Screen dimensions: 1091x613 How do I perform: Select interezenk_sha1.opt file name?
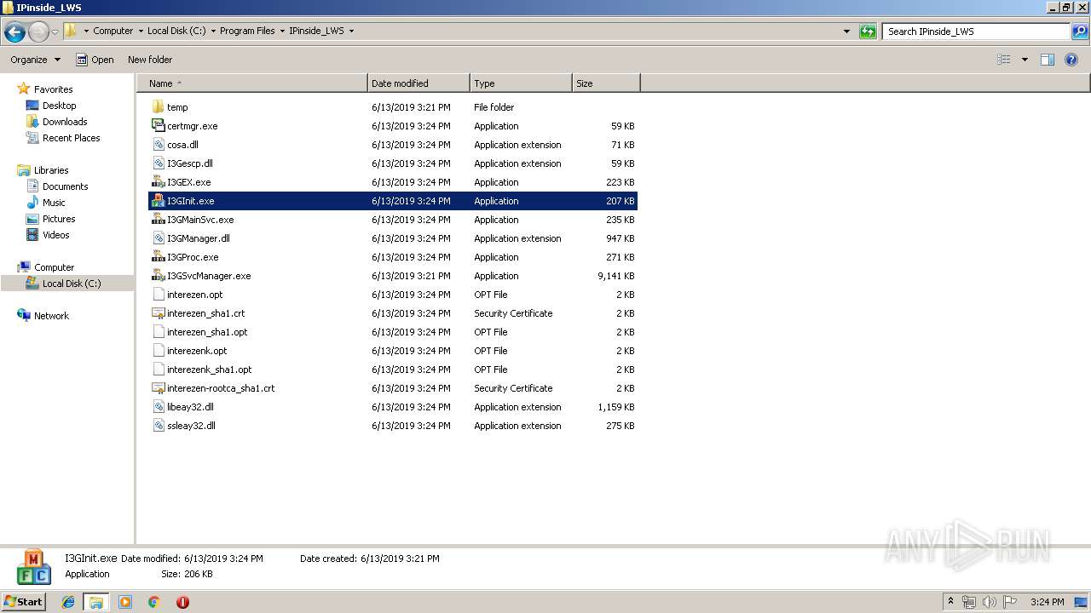tap(210, 370)
